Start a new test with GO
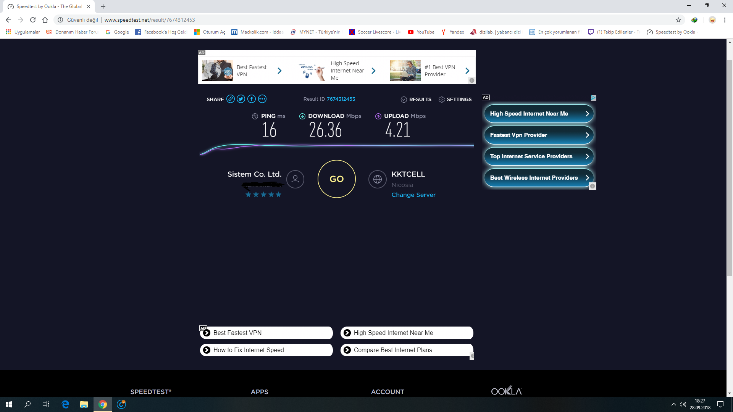This screenshot has height=412, width=733. point(337,179)
